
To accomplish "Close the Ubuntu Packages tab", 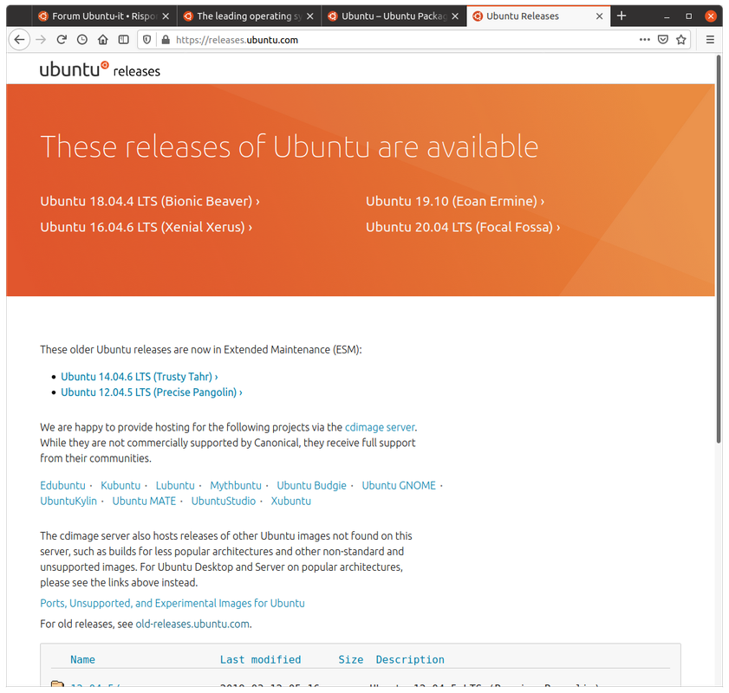I will point(455,16).
